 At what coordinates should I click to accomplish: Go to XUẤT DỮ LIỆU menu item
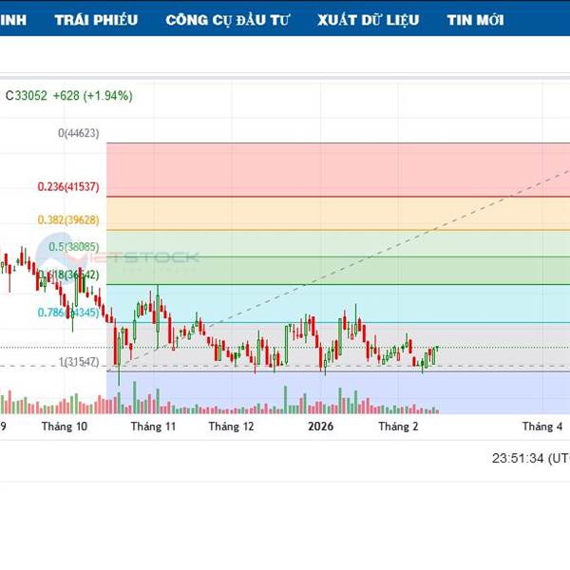tap(369, 19)
